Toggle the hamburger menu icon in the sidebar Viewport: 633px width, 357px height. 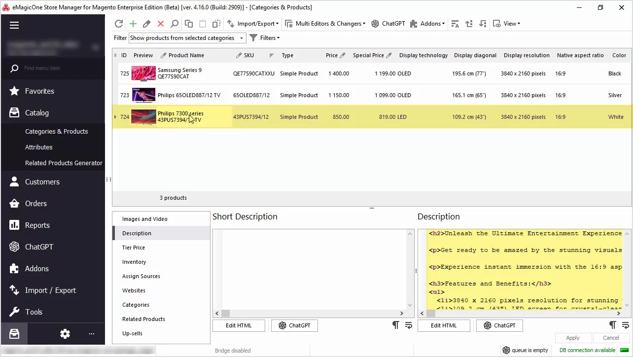click(x=14, y=25)
